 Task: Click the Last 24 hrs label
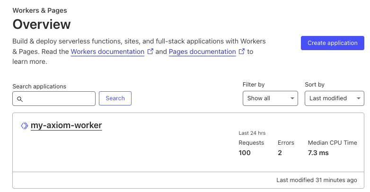click(252, 133)
